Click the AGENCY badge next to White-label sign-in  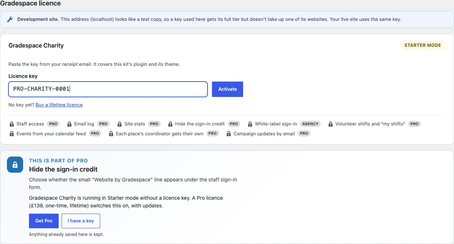[310, 124]
